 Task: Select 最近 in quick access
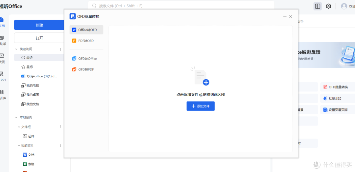(39, 58)
